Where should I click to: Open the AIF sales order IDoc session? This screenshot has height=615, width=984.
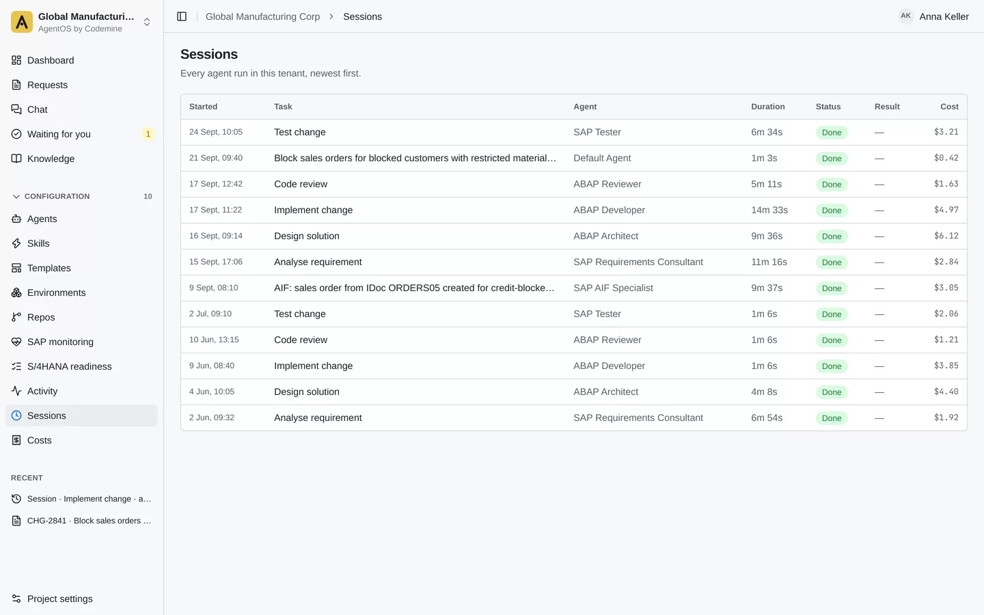coord(574,288)
